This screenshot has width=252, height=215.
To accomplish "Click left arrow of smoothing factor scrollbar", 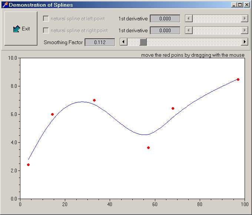I will pyautogui.click(x=124, y=42).
